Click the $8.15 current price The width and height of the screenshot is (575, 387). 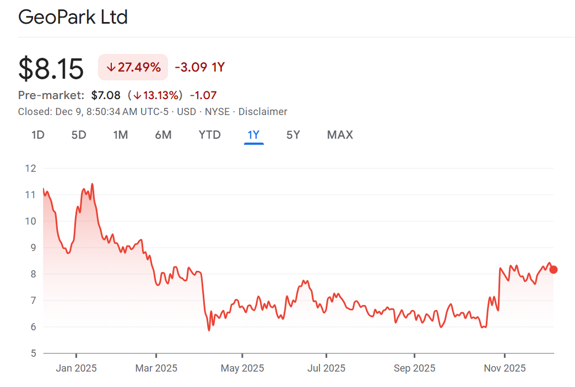click(51, 69)
